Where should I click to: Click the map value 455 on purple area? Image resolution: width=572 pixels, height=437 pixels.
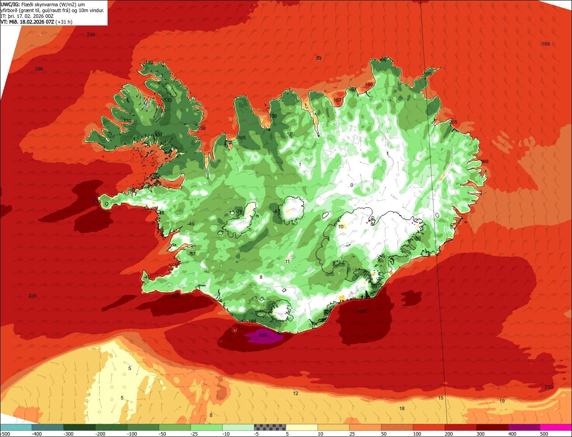tap(263, 335)
